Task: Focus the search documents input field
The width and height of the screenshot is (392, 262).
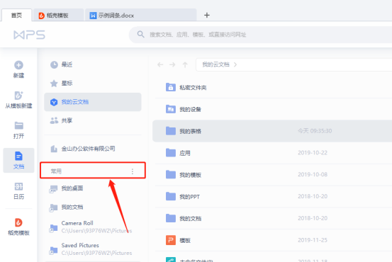Action: pos(260,35)
